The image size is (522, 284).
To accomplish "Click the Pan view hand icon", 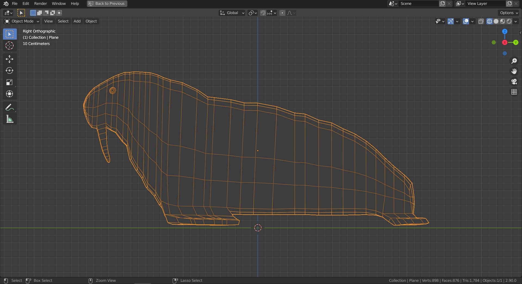I will (514, 71).
